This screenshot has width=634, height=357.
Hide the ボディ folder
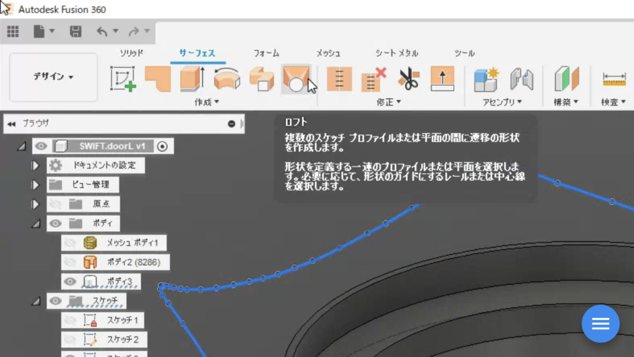point(56,223)
